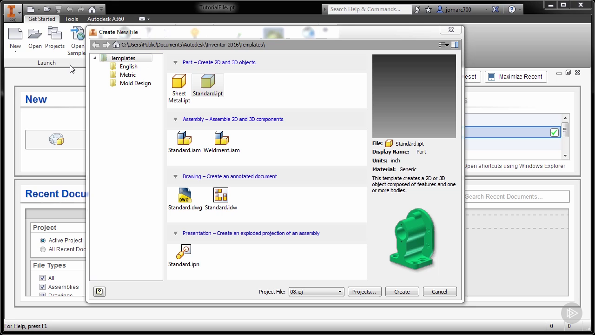595x335 pixels.
Task: Click the Redo arrow in quick access toolbar
Action: (x=80, y=9)
